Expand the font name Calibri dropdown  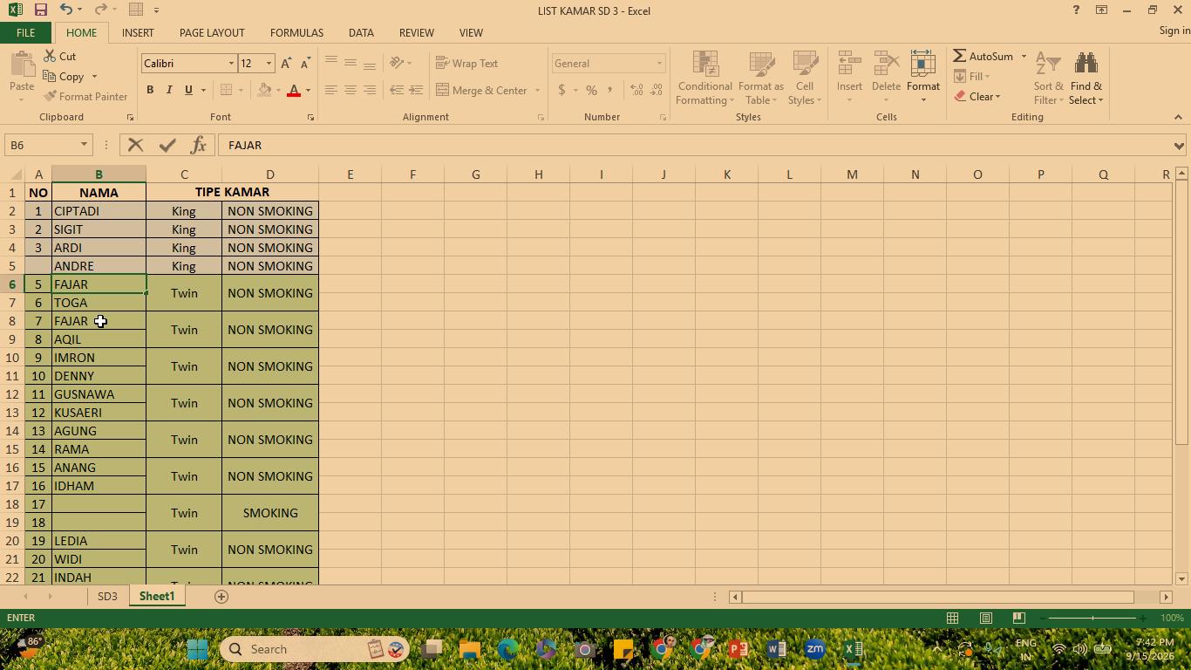pos(231,64)
